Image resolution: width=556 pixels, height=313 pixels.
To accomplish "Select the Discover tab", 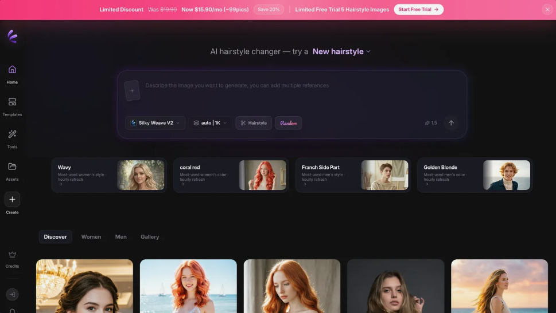I will pyautogui.click(x=55, y=237).
